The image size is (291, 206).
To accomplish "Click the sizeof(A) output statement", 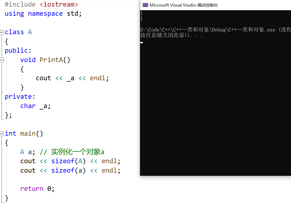I will click(70, 161).
